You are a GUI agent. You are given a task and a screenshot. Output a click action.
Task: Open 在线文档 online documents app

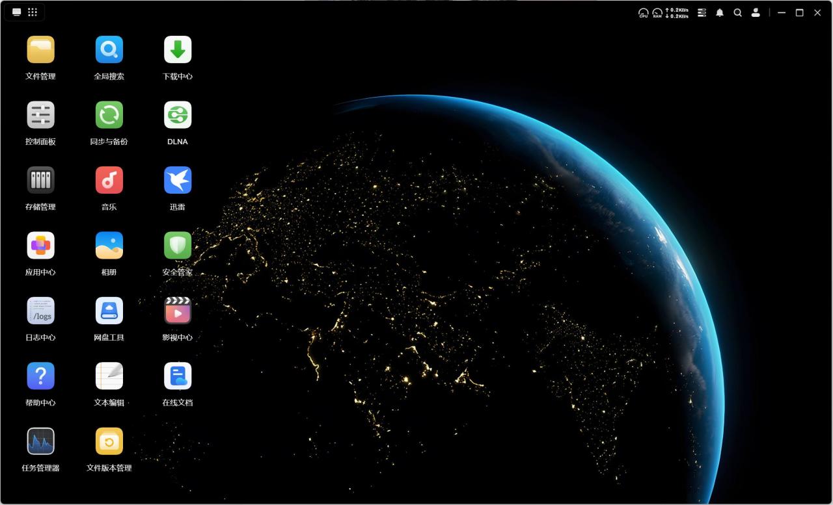point(178,376)
